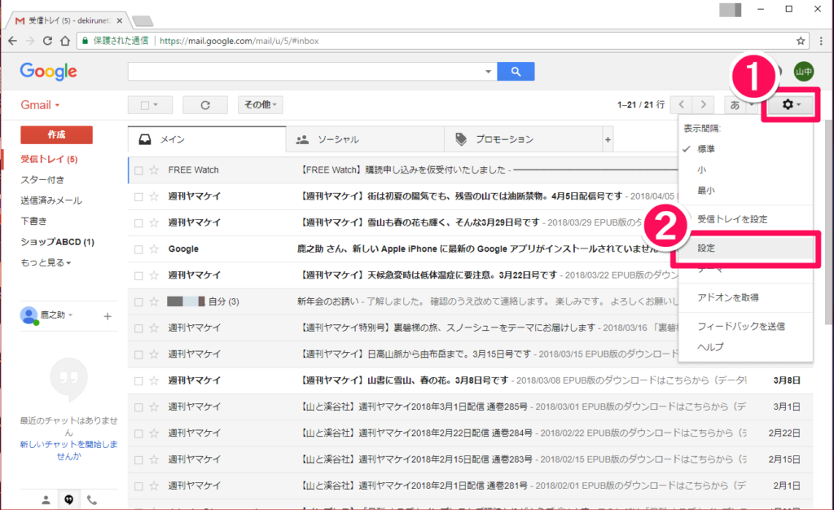The image size is (834, 510).
Task: Click the secure connection lock icon
Action: [85, 41]
